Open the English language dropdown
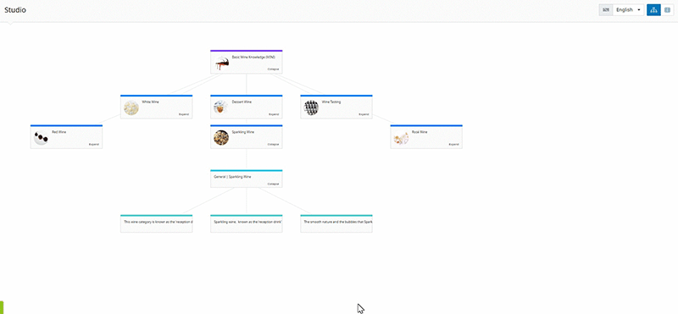This screenshot has height=314, width=678. (x=628, y=10)
